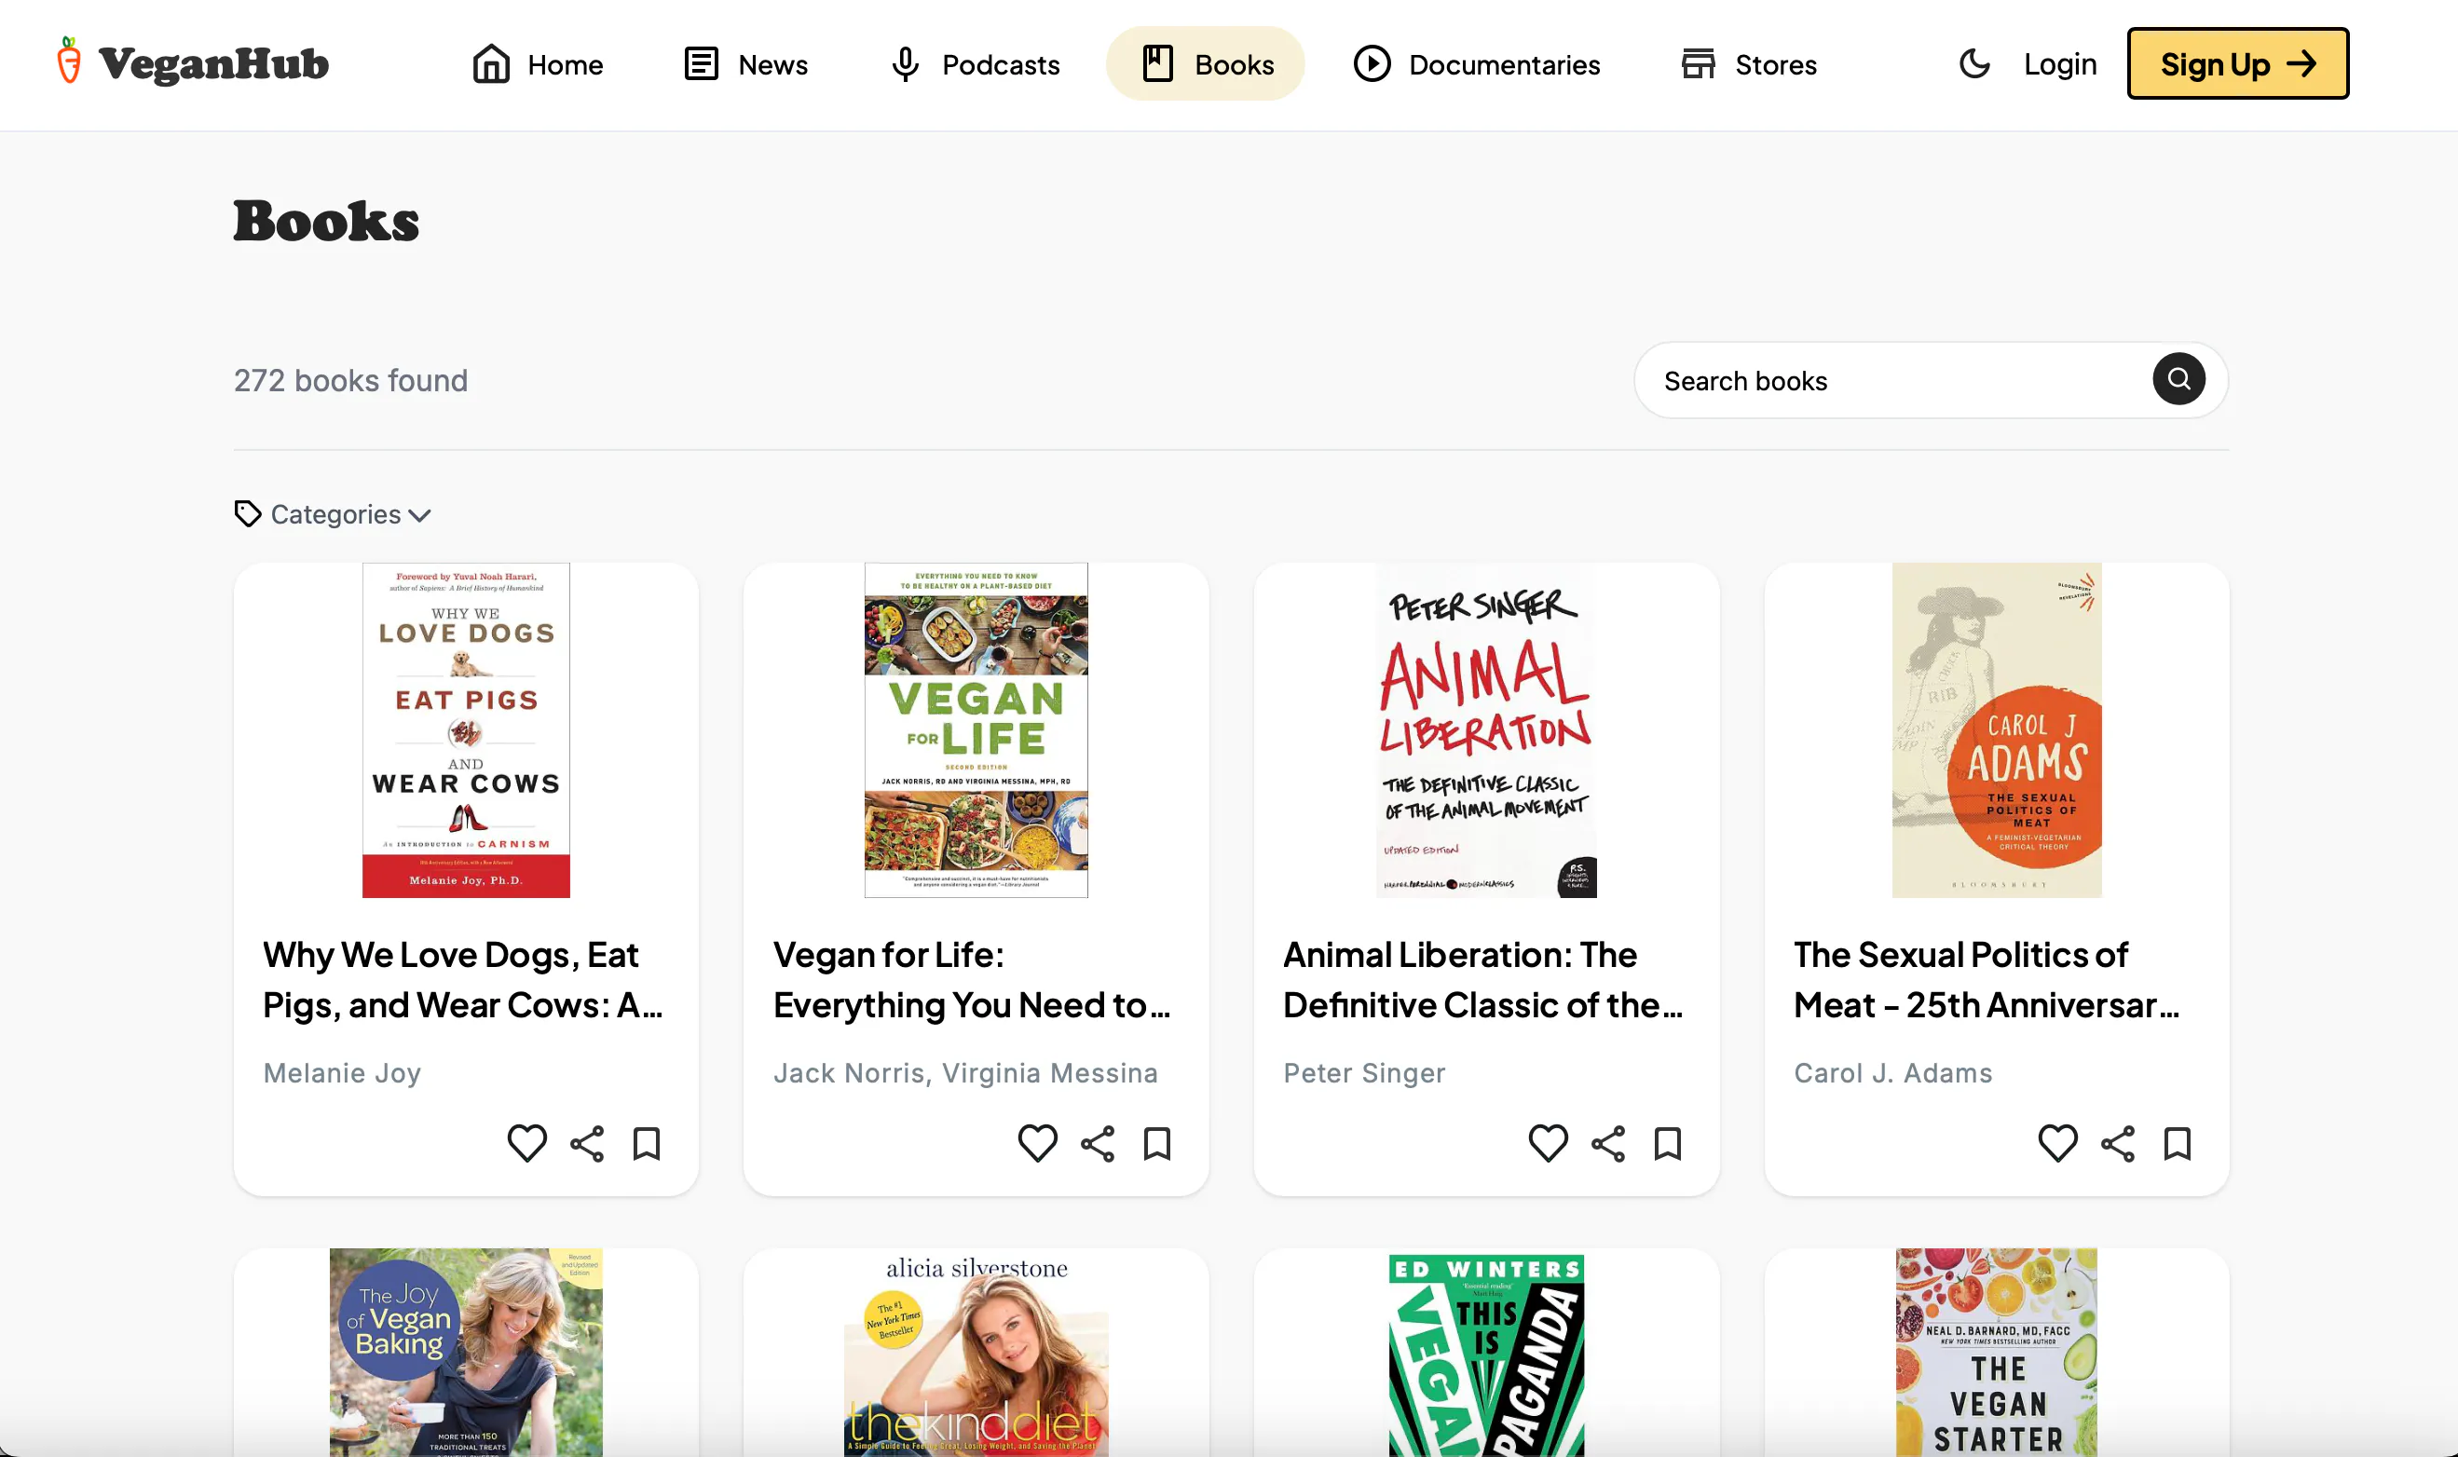Image resolution: width=2458 pixels, height=1457 pixels.
Task: Bookmark the Vegan for Life book
Action: [1158, 1144]
